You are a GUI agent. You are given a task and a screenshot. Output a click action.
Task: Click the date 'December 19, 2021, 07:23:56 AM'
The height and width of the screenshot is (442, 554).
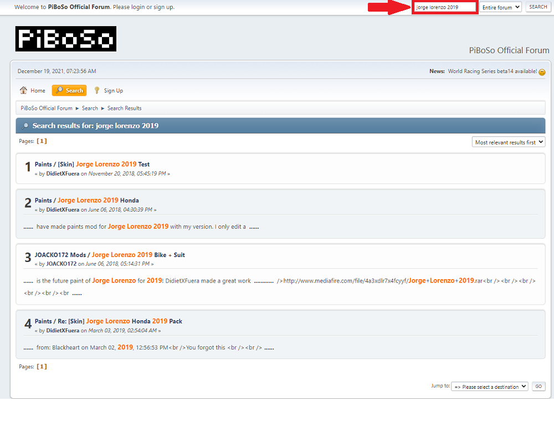(x=57, y=71)
